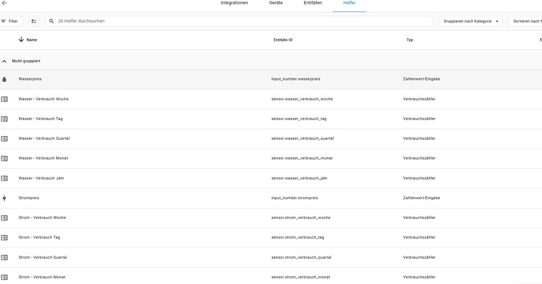Toggle selection mode checklist icon
Viewport: 542px width, 284px height.
[34, 21]
